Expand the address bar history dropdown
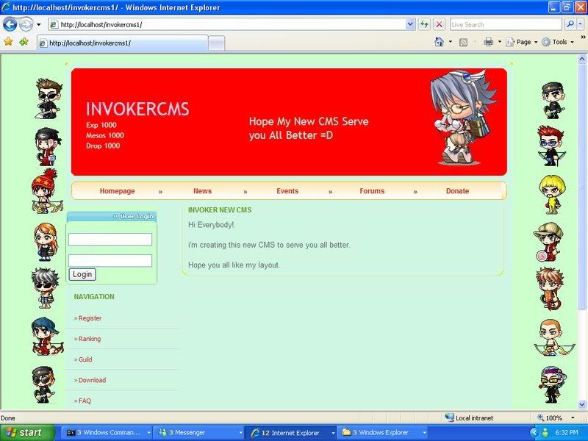The width and height of the screenshot is (588, 441). click(x=410, y=25)
